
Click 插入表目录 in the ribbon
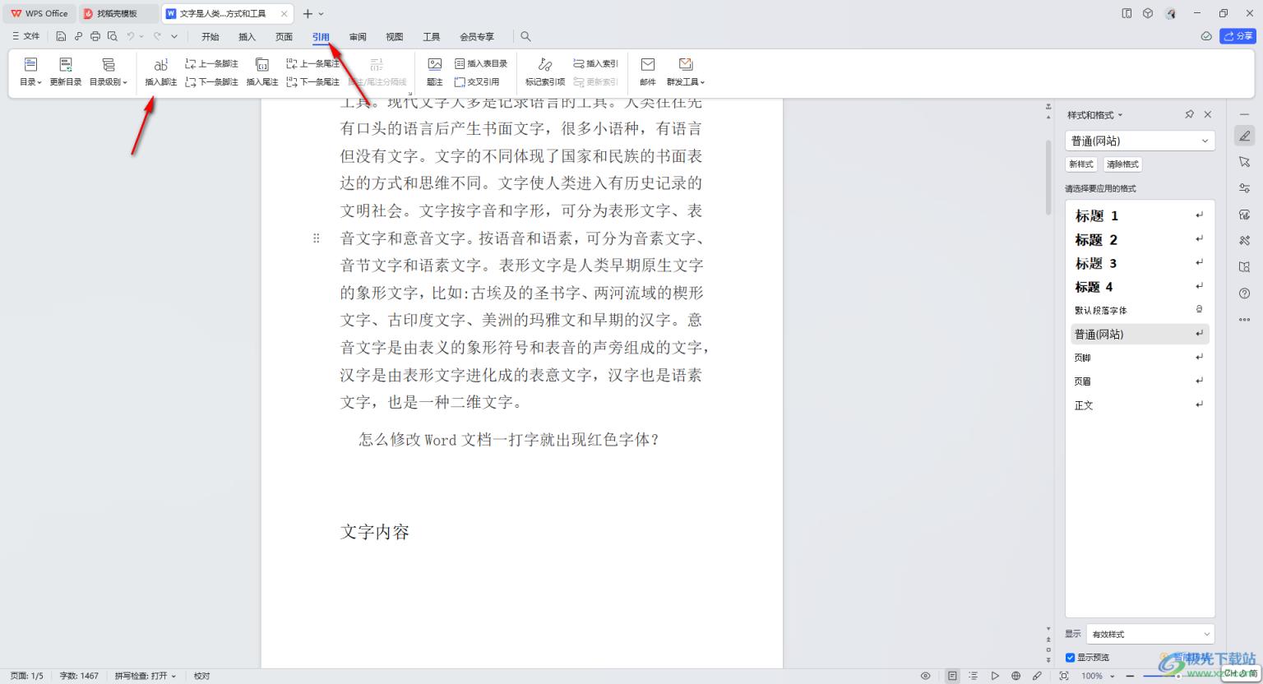click(x=481, y=63)
